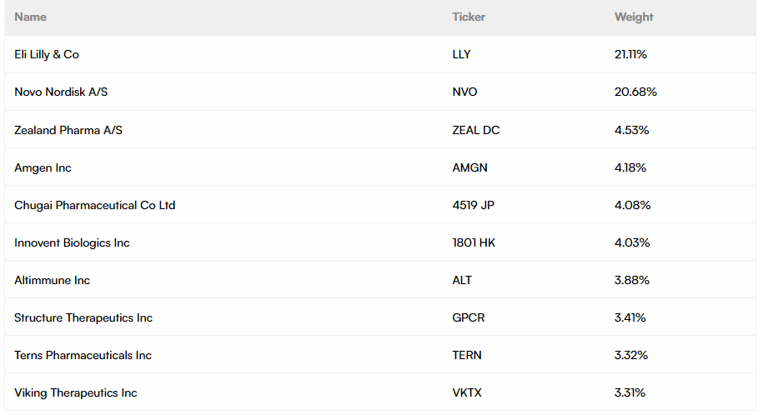This screenshot has height=415, width=763.
Task: Click Terns Pharmaceuticals Inc name
Action: 83,355
